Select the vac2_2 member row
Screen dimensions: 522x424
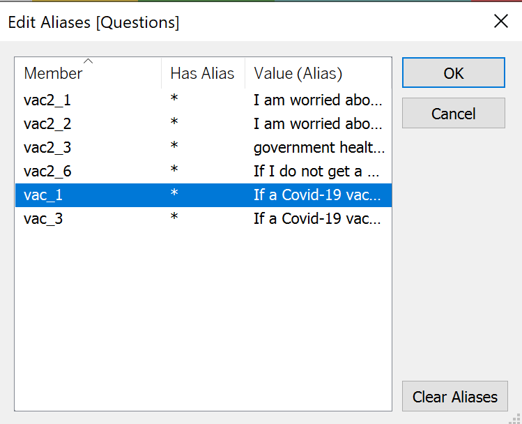tap(47, 124)
